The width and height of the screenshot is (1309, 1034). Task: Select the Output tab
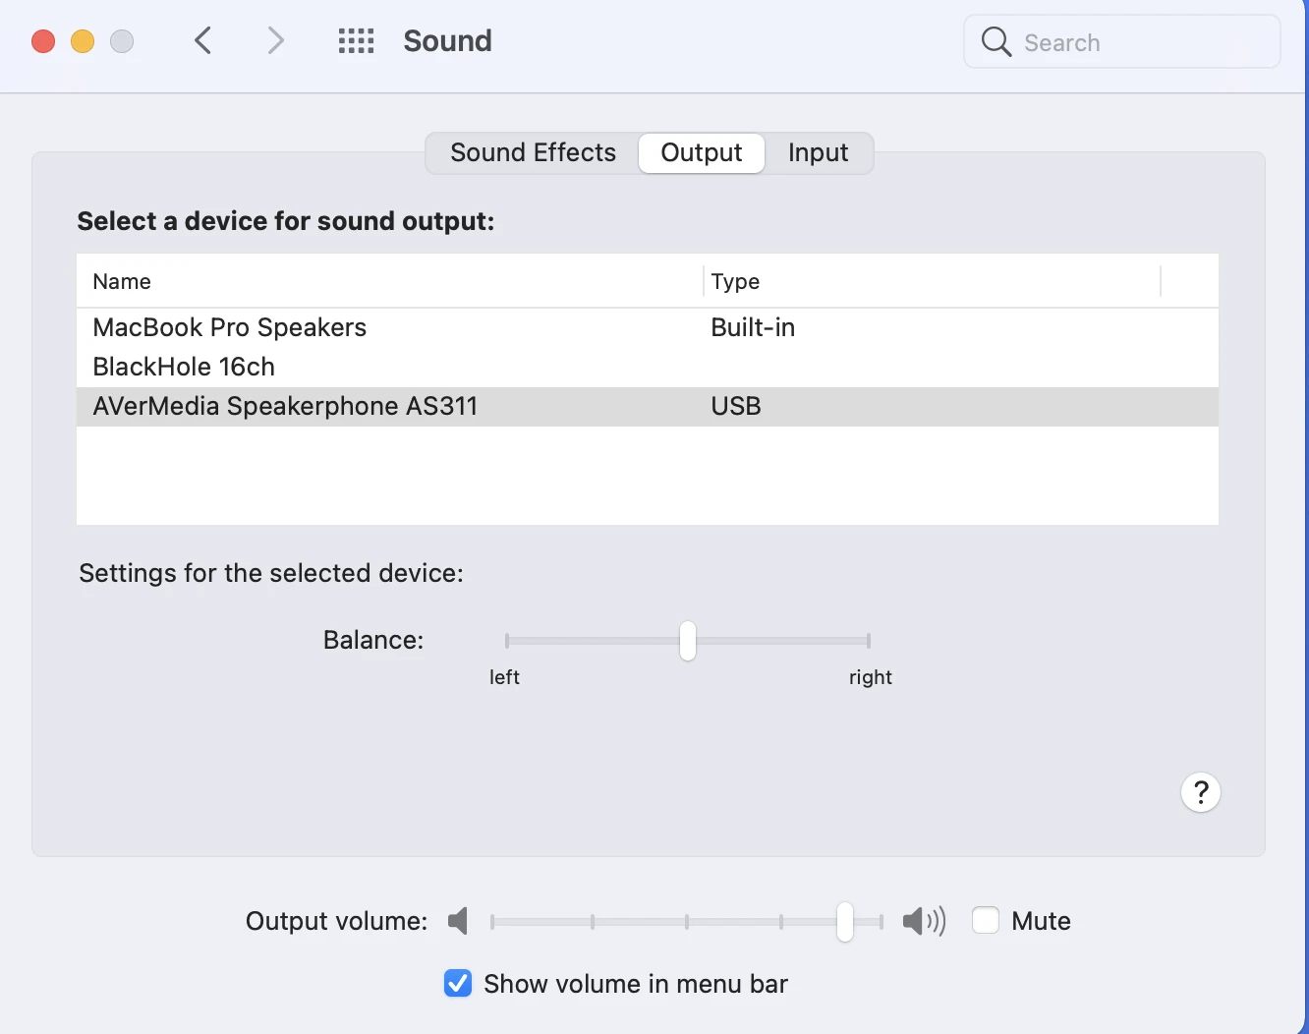tap(701, 153)
